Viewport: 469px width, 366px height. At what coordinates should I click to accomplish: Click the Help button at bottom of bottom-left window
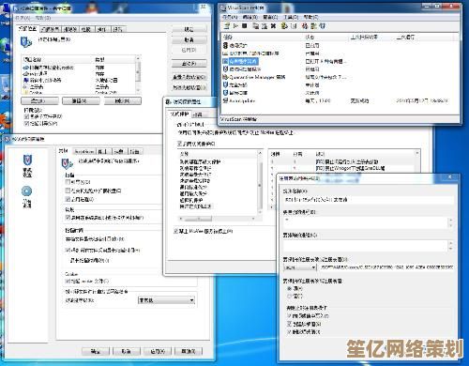189,351
